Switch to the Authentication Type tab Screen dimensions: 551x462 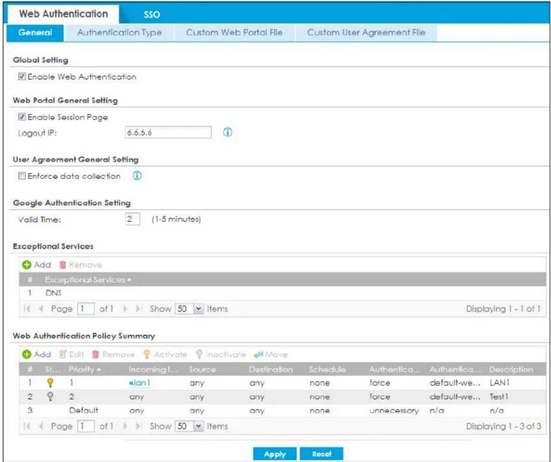point(119,33)
